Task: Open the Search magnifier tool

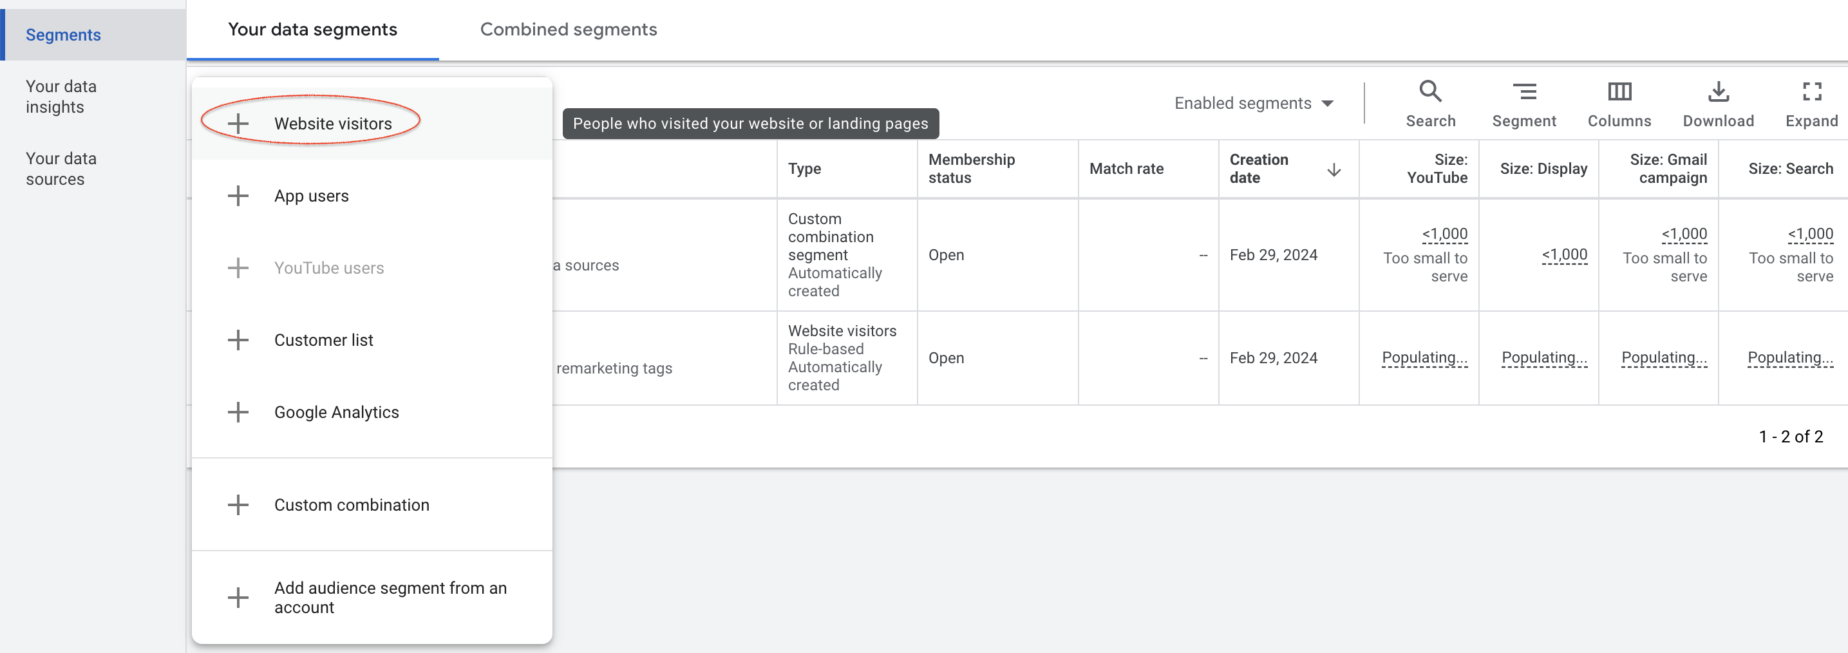Action: 1429,92
